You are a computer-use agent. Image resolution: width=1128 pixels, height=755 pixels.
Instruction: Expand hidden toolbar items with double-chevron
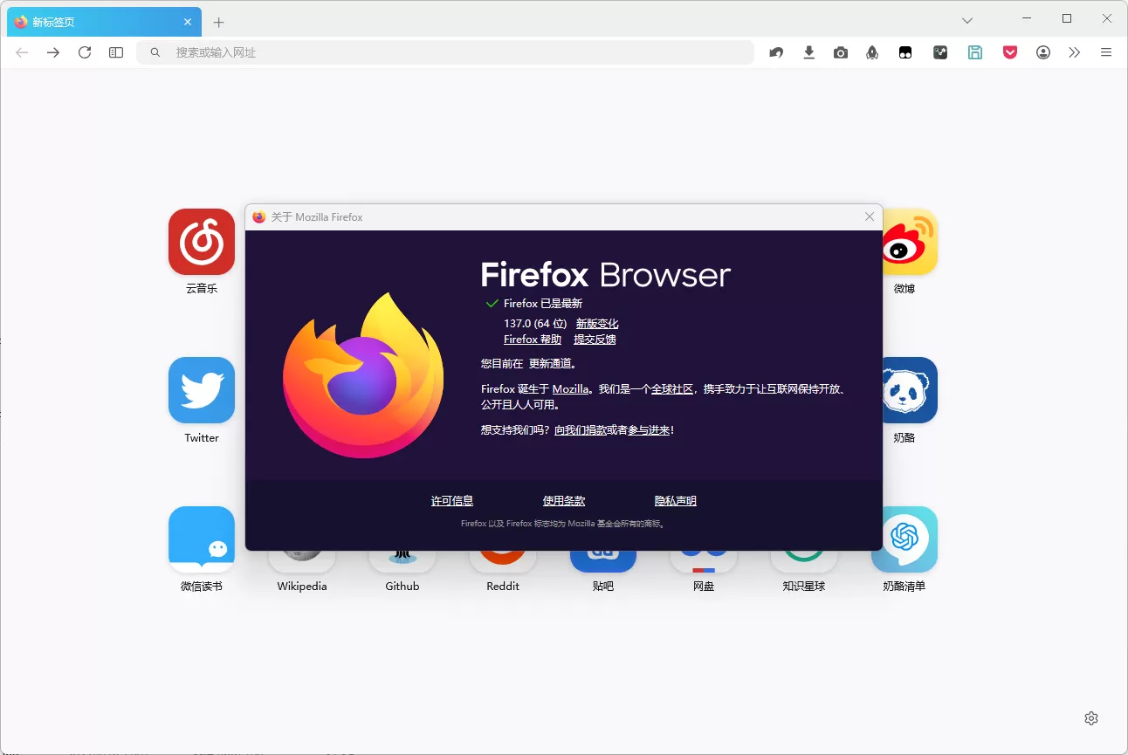[1075, 52]
